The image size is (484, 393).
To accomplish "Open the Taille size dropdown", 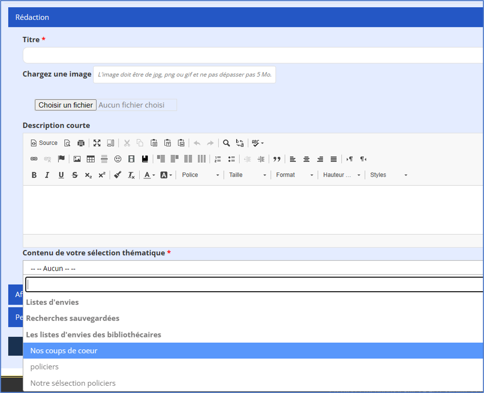I will pyautogui.click(x=247, y=175).
